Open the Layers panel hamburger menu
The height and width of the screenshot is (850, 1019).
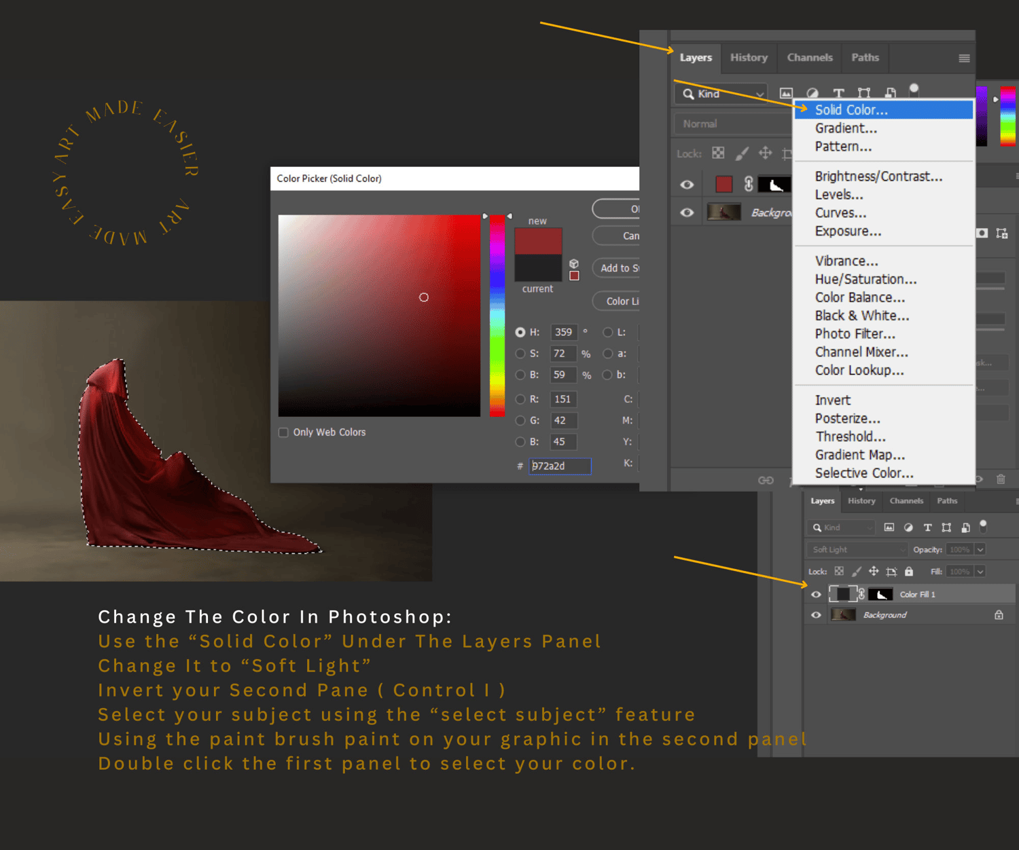point(964,58)
